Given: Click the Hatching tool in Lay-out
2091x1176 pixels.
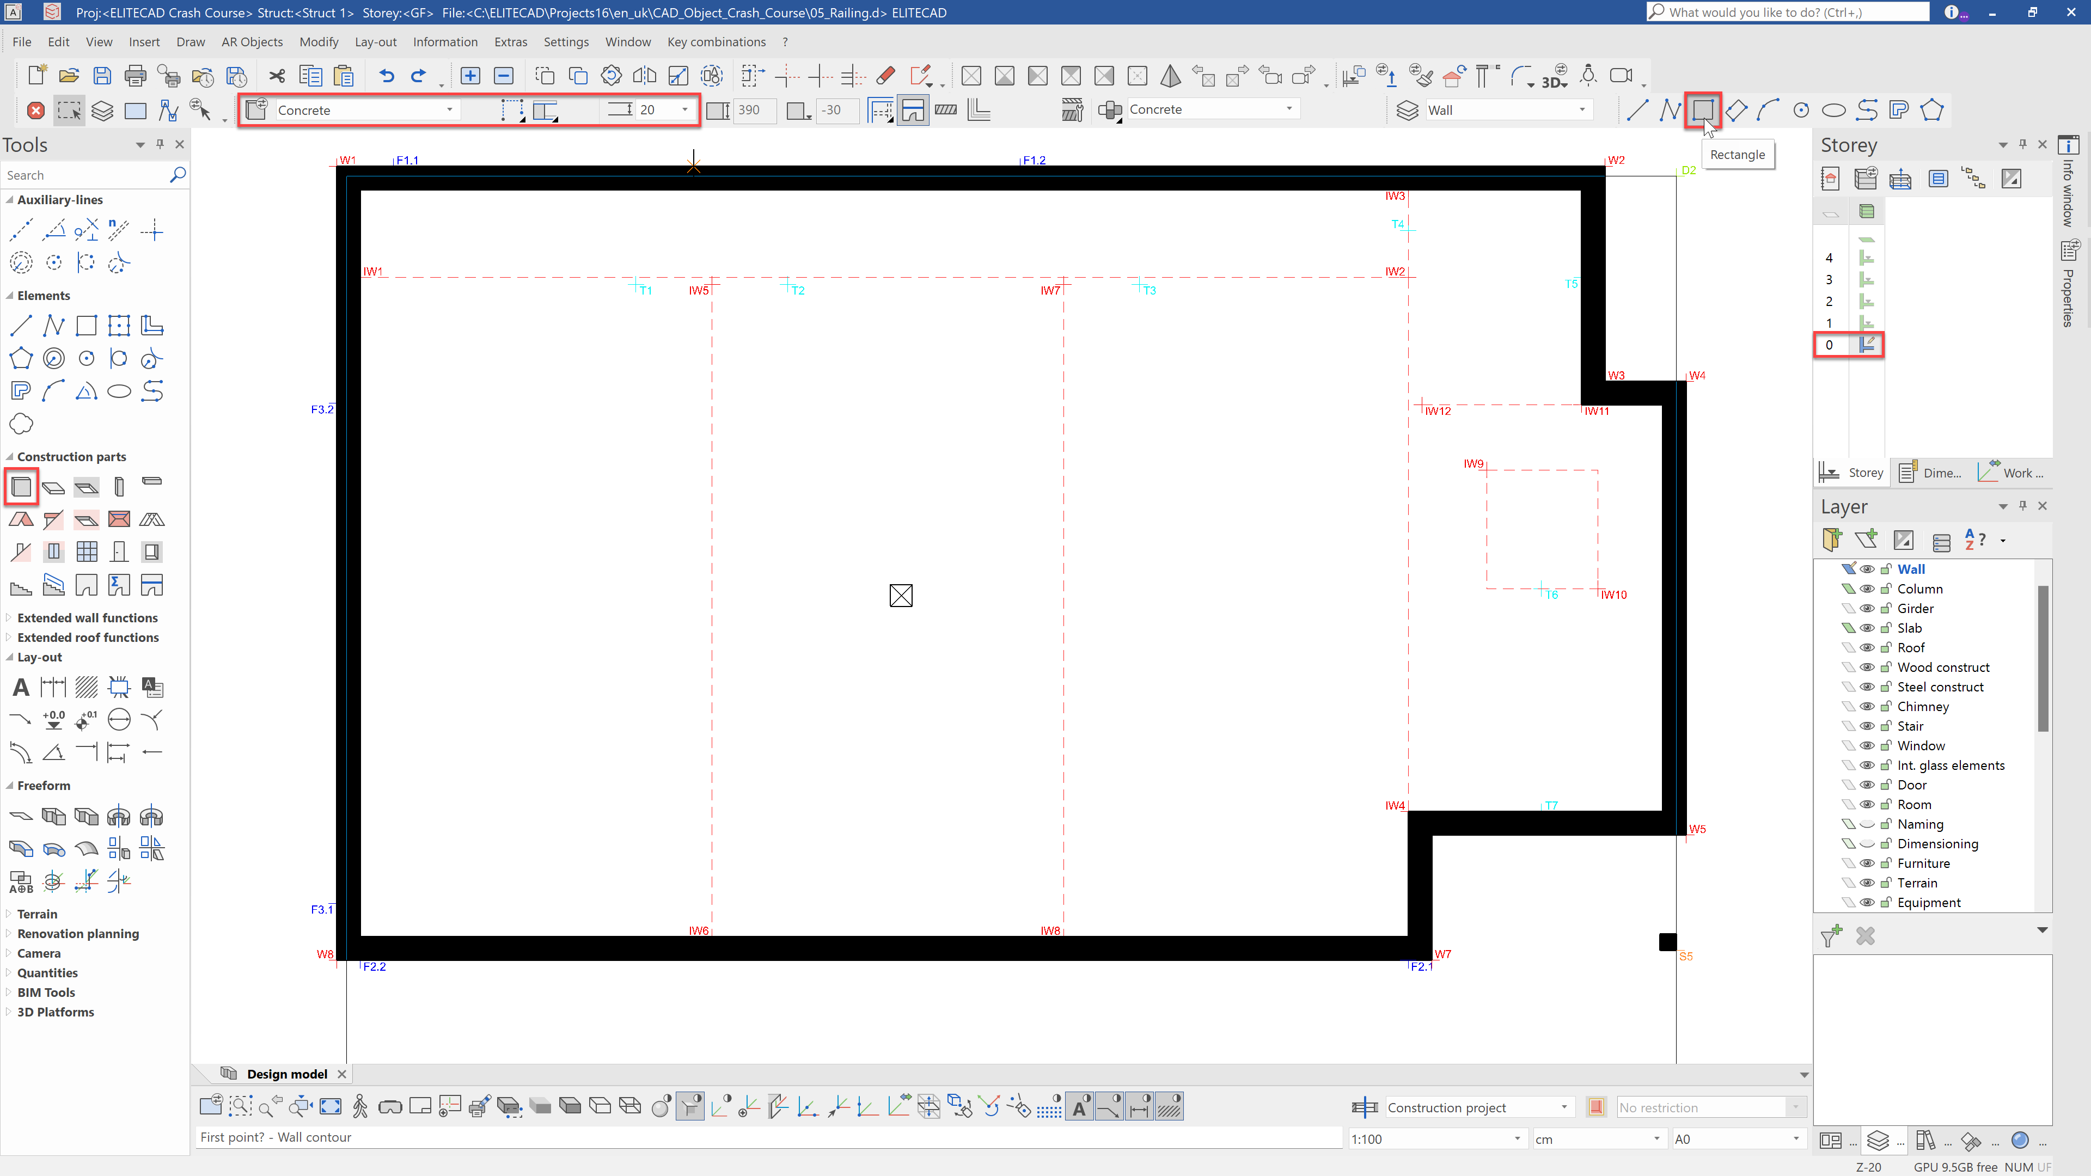Looking at the screenshot, I should pyautogui.click(x=86, y=688).
